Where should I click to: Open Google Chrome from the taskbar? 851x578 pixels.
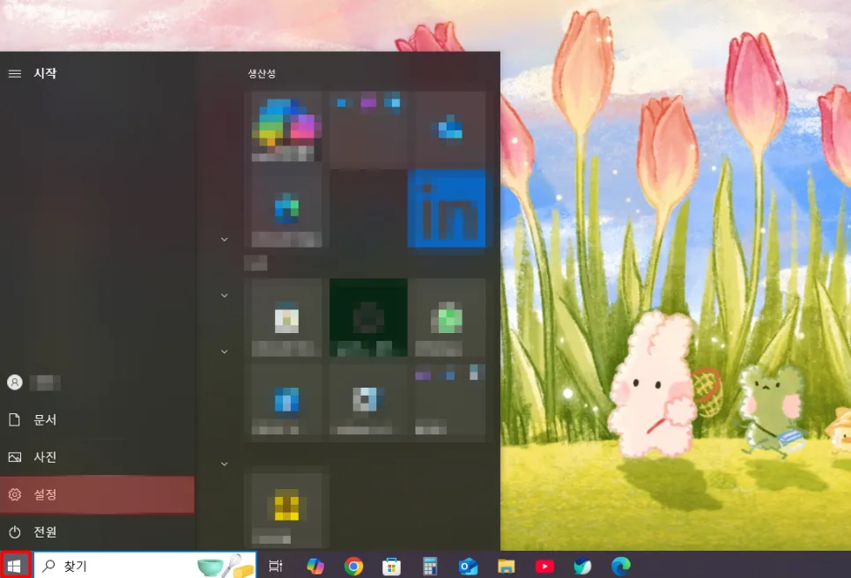coord(353,566)
